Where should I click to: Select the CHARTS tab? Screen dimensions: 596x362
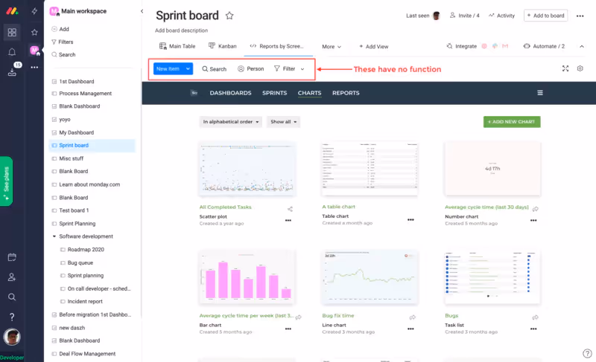(x=309, y=93)
